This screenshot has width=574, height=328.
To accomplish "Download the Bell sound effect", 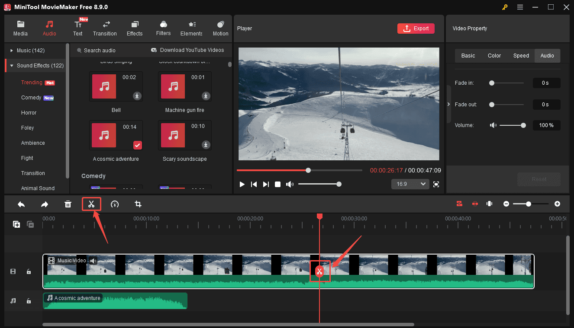I will click(x=137, y=96).
